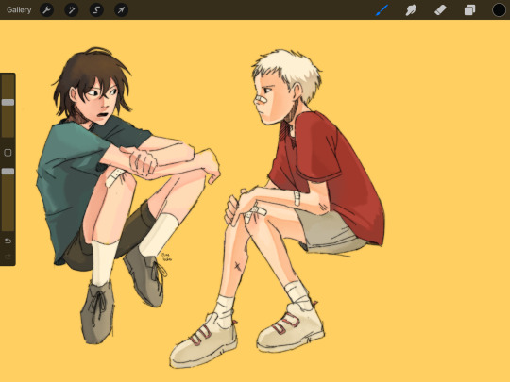Click the brush opacity slider handle
The image size is (510, 382).
tap(8, 172)
